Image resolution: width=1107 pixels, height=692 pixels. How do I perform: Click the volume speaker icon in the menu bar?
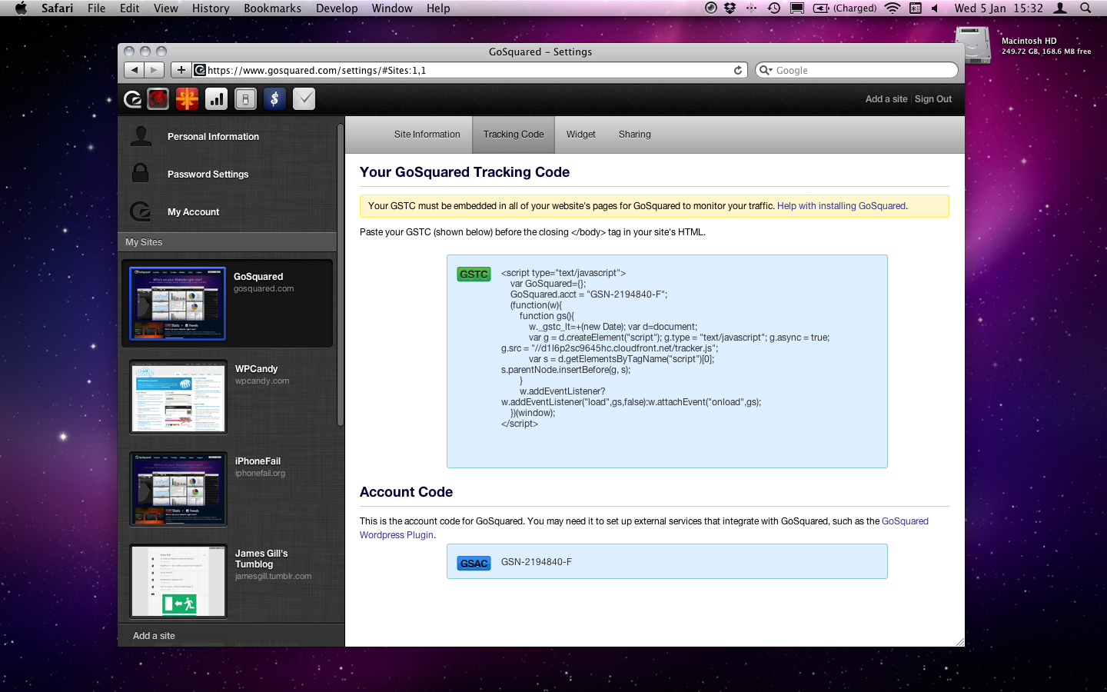click(x=935, y=8)
